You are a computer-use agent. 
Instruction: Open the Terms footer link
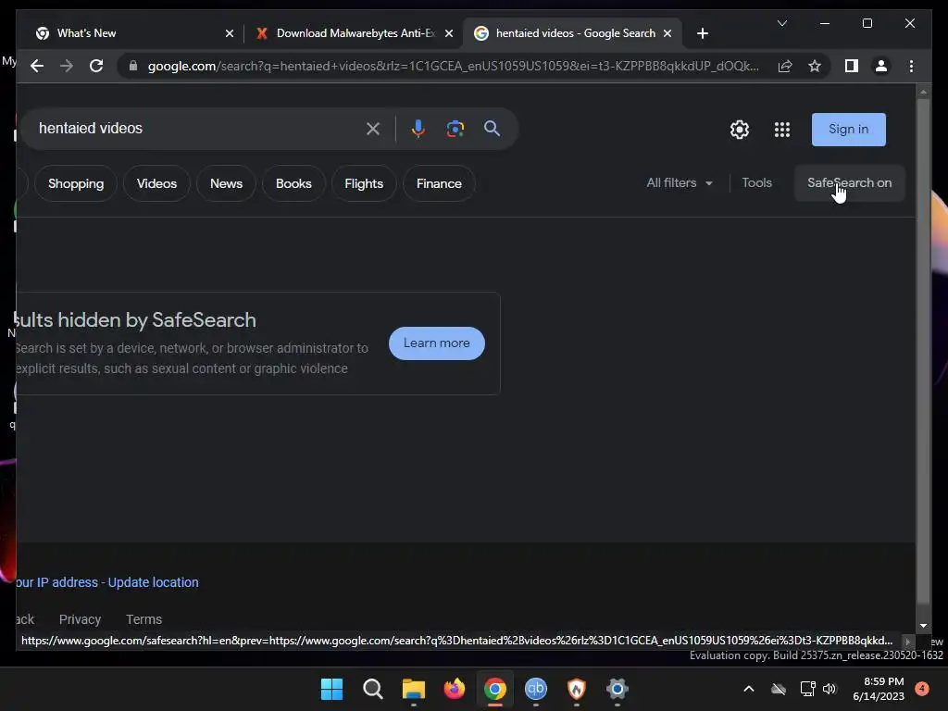(143, 619)
